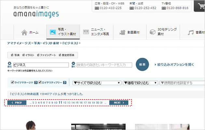Click the アマナイメージズ breadcrumb link

(19, 43)
